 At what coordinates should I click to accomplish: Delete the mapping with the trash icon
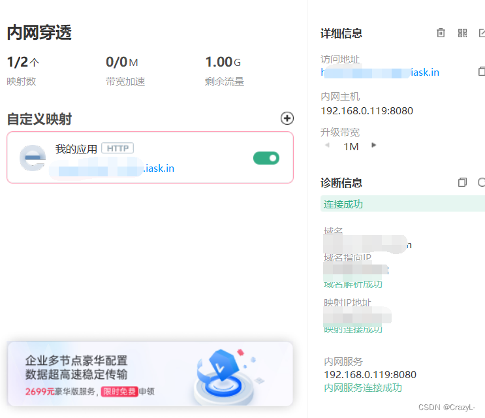point(441,33)
